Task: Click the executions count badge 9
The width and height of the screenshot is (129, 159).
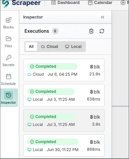Action: [55, 31]
